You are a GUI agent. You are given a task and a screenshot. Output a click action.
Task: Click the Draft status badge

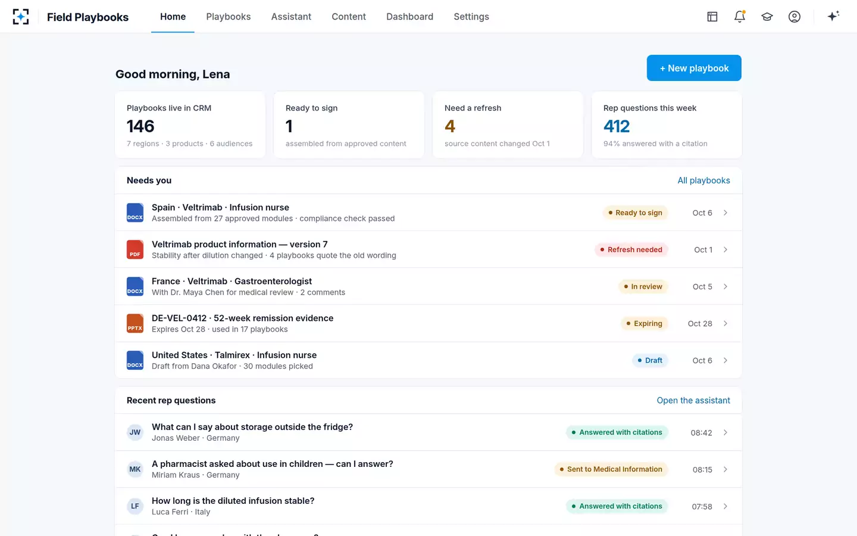pos(650,360)
